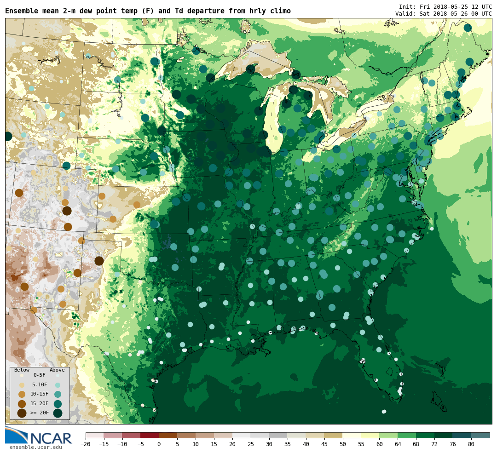The width and height of the screenshot is (497, 453).
Task: Click the '50' colorbar tick label
Action: 343,444
